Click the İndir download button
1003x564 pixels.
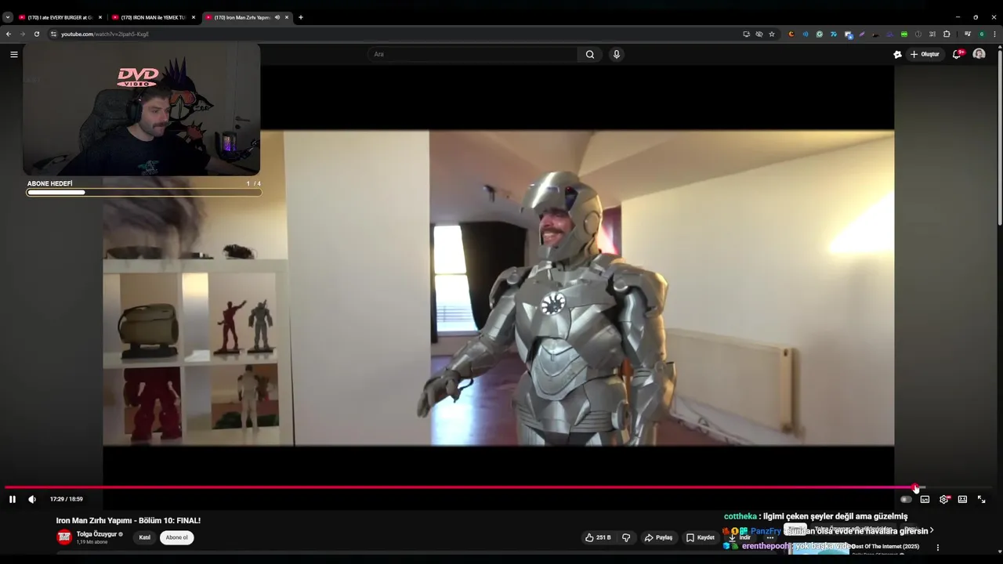740,537
